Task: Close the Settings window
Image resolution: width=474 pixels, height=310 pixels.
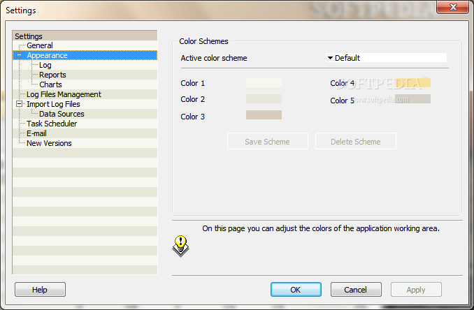Action: (x=452, y=7)
